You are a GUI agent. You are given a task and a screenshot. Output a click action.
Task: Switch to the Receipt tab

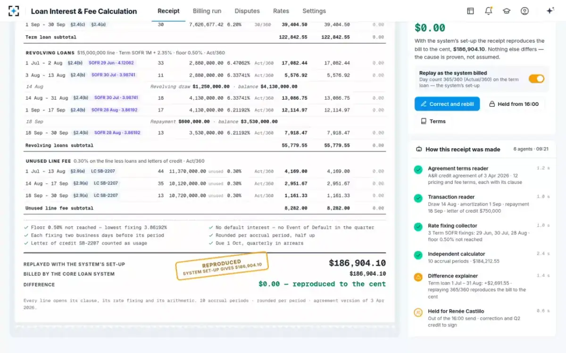[x=168, y=11]
